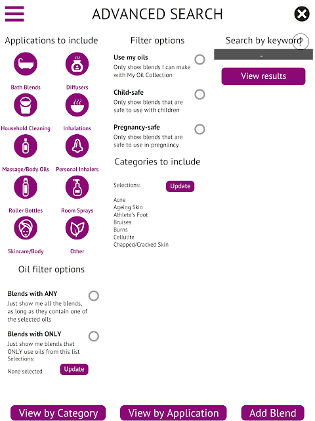
Task: Pick the Inhalations steaming bowl icon
Action: click(77, 105)
